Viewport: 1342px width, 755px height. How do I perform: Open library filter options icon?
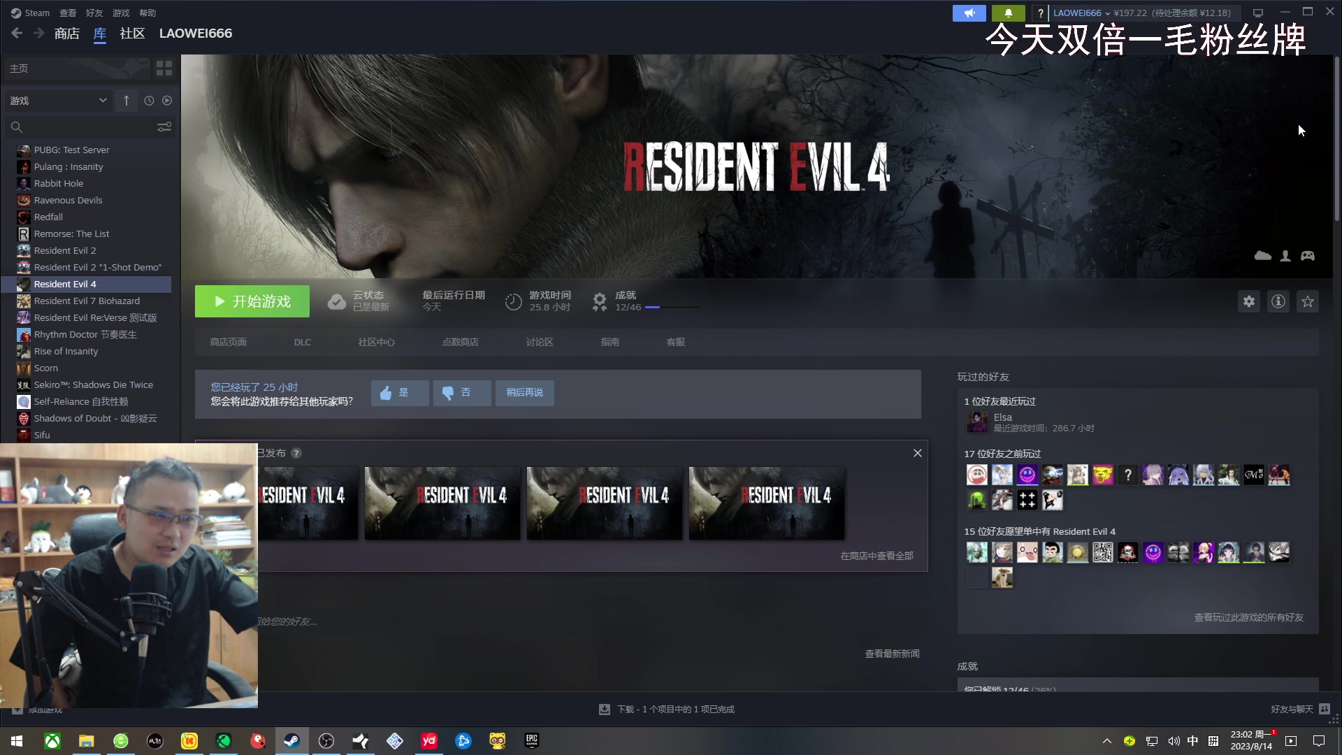[x=164, y=127]
